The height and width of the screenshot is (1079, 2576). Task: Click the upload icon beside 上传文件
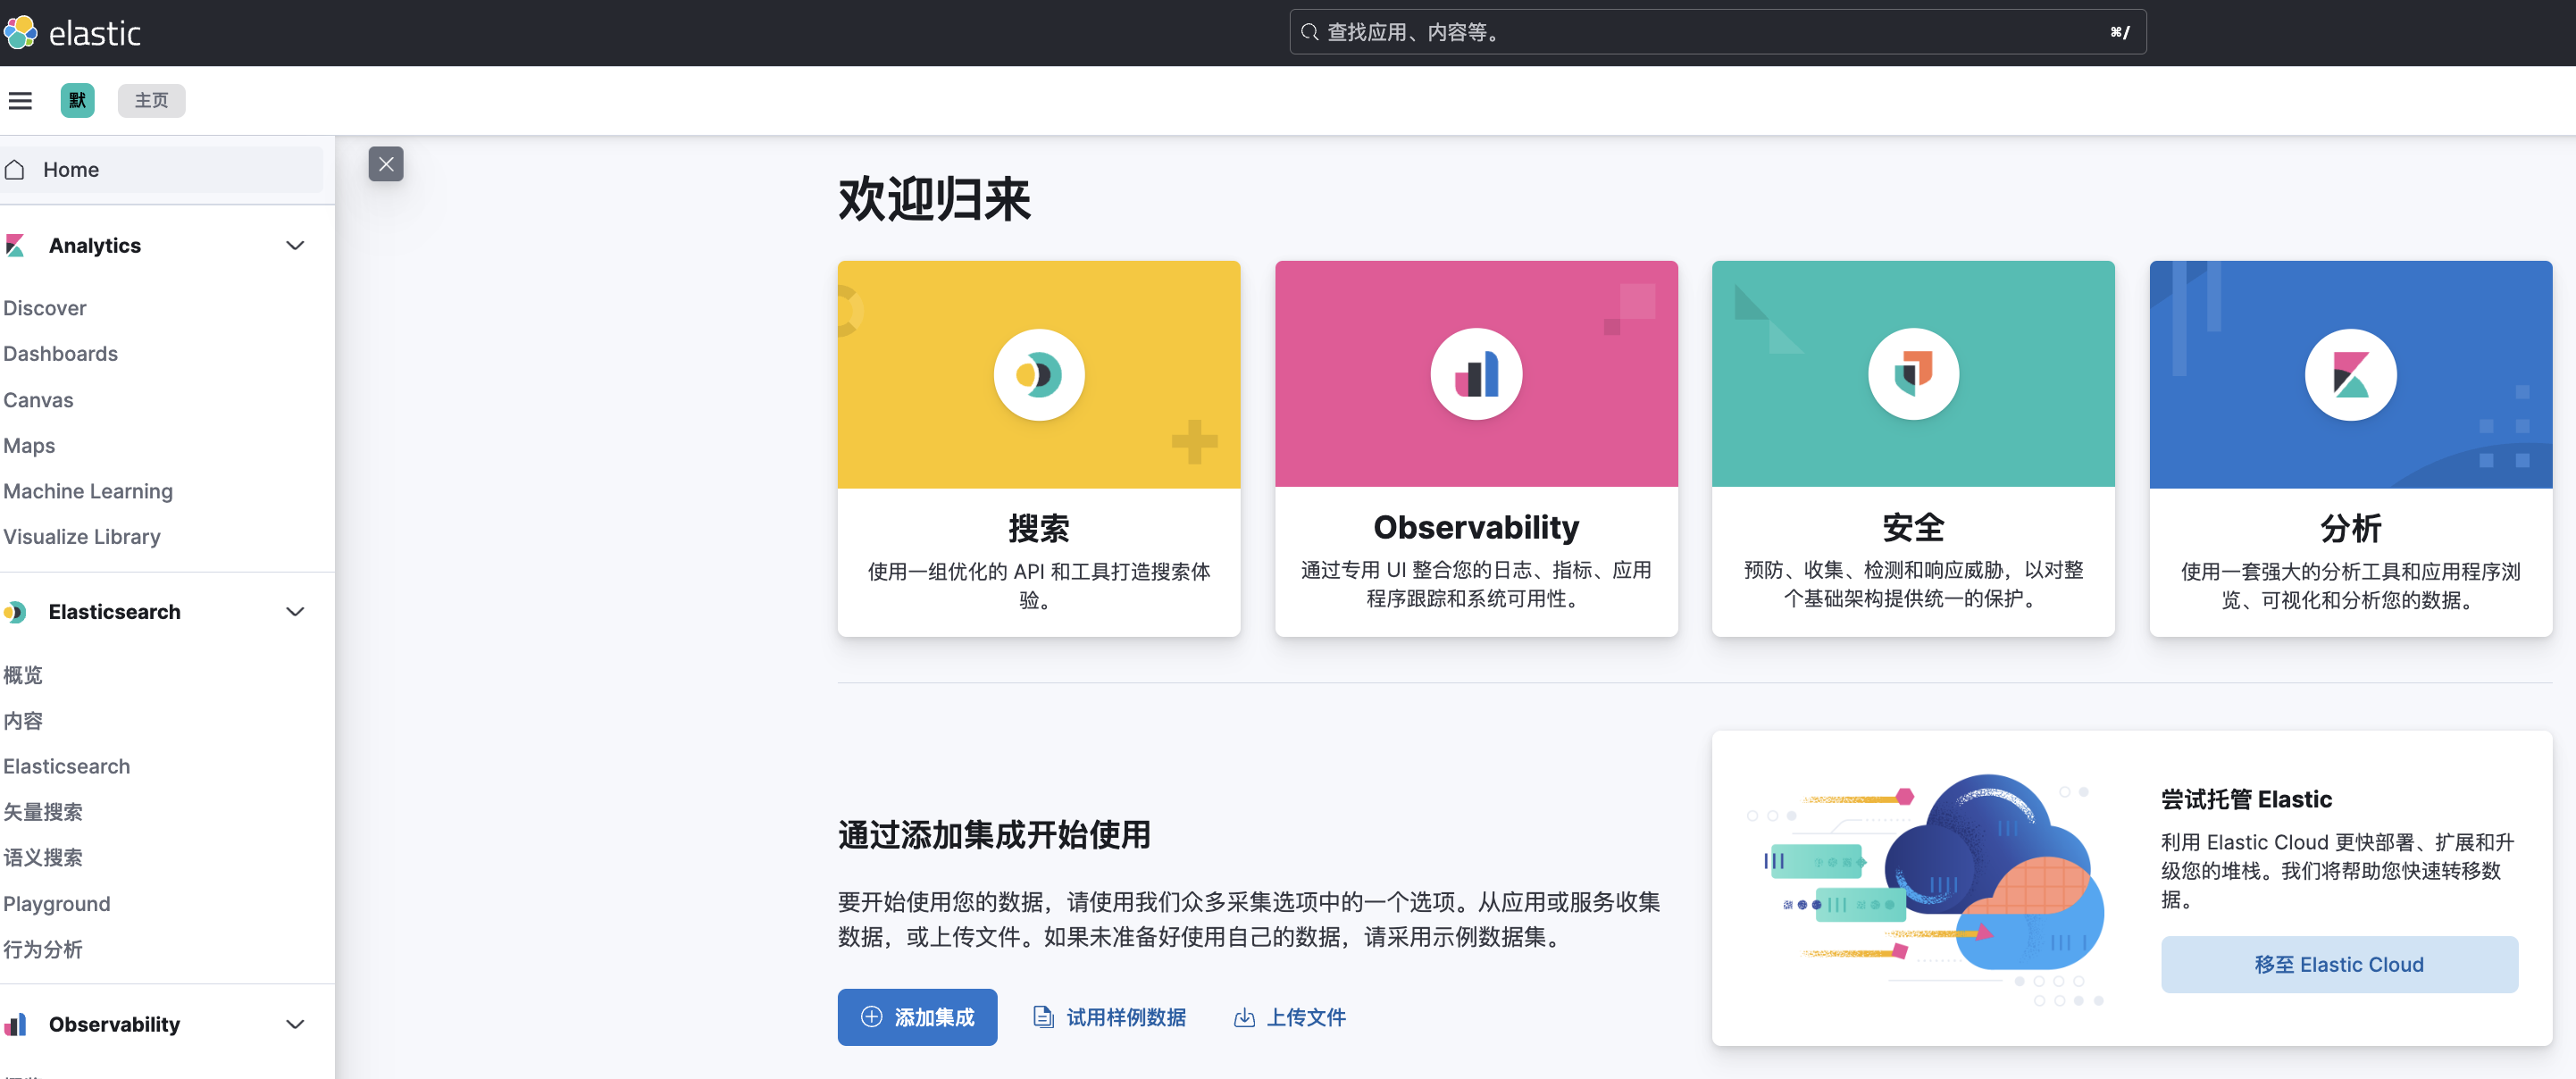[1244, 1017]
